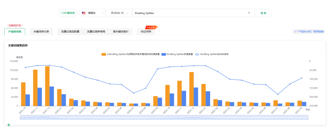Toggle the orange 综合搜索量 legend series
Viewport: 329px width, 127px height.
(130, 54)
